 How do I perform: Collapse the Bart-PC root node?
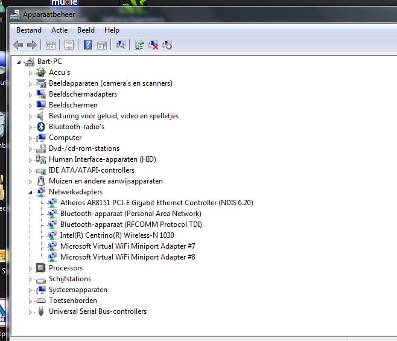click(19, 62)
